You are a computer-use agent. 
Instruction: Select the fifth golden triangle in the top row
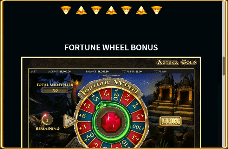point(126,10)
